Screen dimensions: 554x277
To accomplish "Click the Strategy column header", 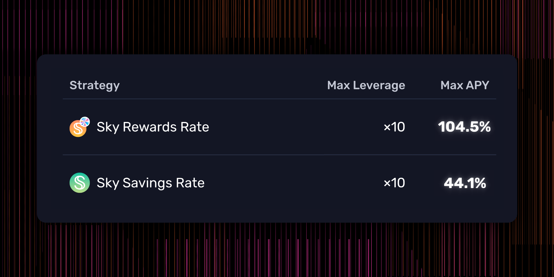I will [94, 85].
